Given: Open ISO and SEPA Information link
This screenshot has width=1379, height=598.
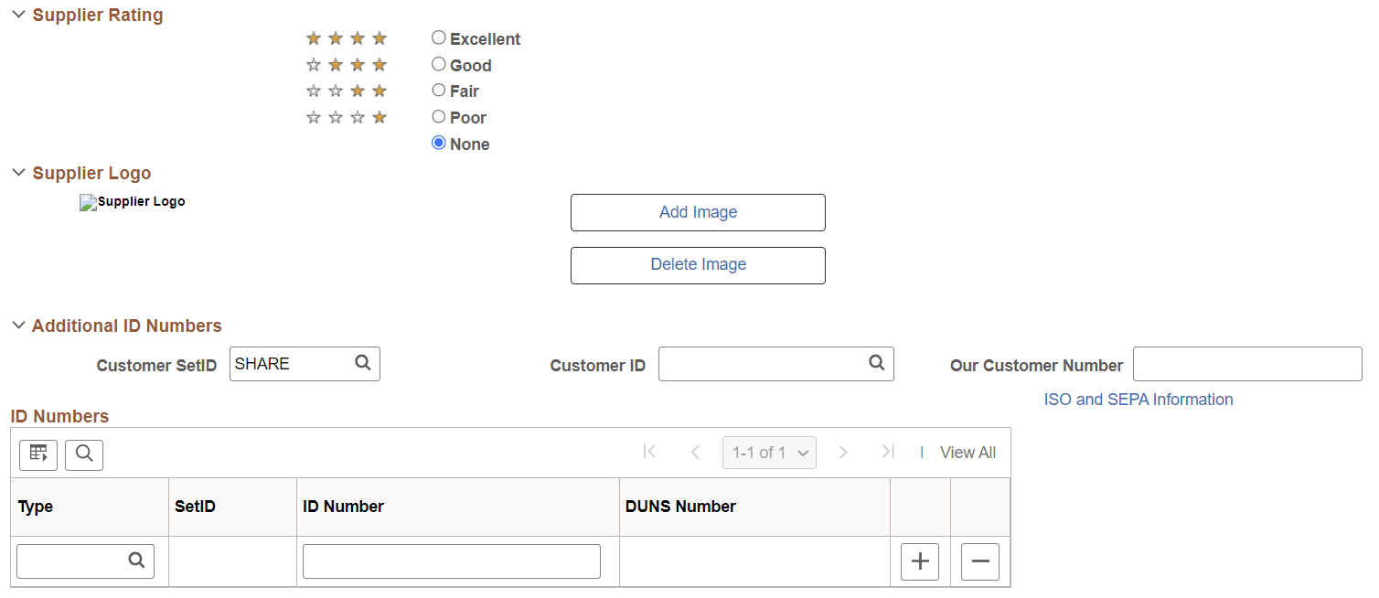Looking at the screenshot, I should point(1138,399).
